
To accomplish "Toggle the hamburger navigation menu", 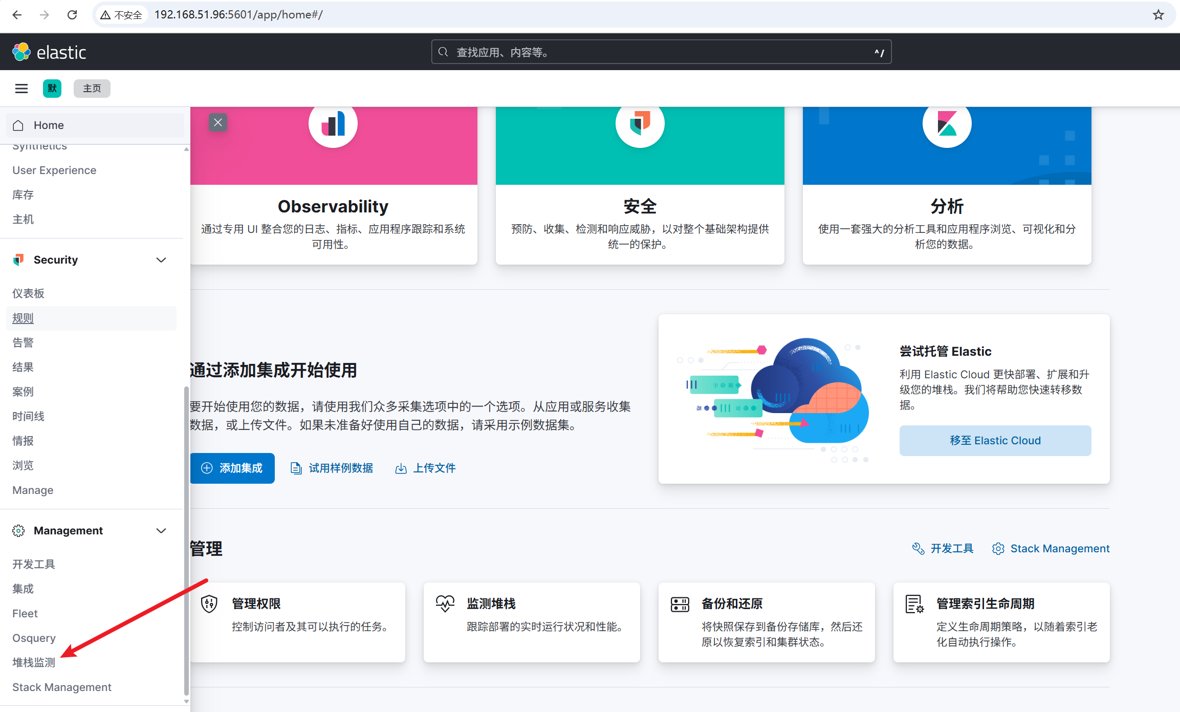I will click(x=21, y=89).
